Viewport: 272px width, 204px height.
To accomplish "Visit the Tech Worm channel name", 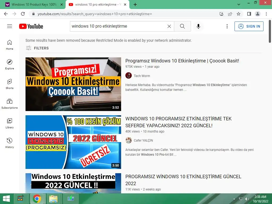I will (142, 76).
